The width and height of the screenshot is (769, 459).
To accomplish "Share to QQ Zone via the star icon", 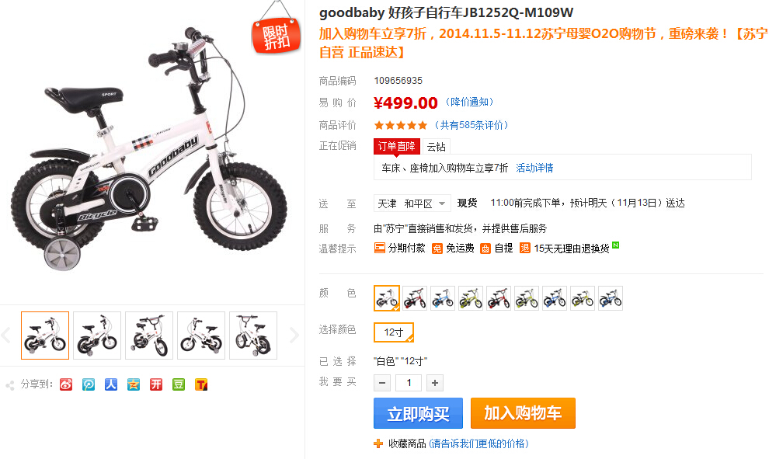I will point(134,384).
